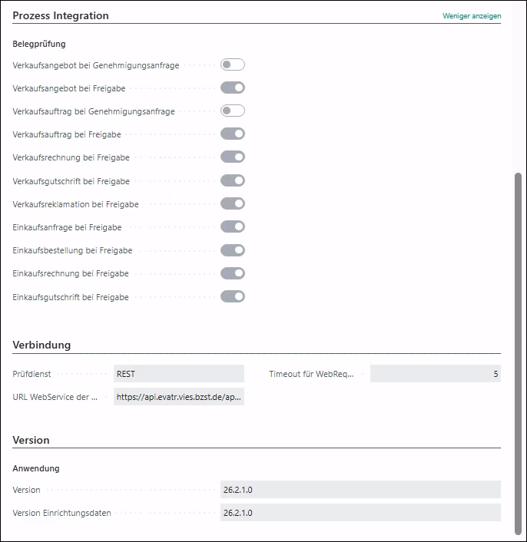This screenshot has height=542, width=527.
Task: Toggle Verkaufsgutschrift bei Freigabe switch
Action: click(x=232, y=181)
